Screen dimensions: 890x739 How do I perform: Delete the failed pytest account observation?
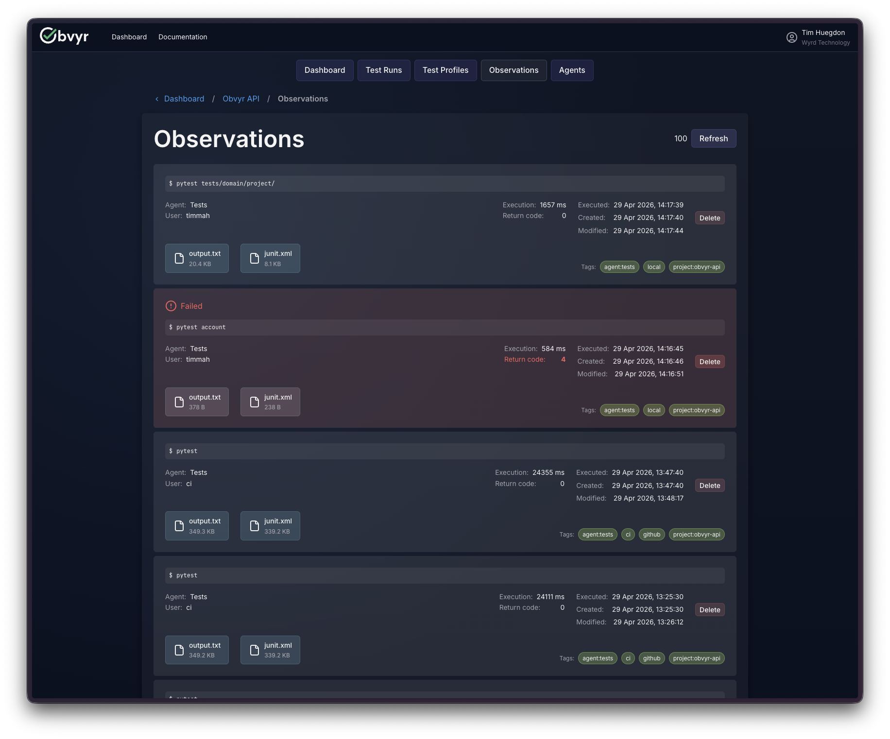coord(710,362)
